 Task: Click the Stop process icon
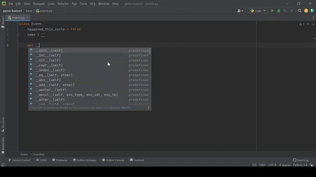(x=292, y=11)
